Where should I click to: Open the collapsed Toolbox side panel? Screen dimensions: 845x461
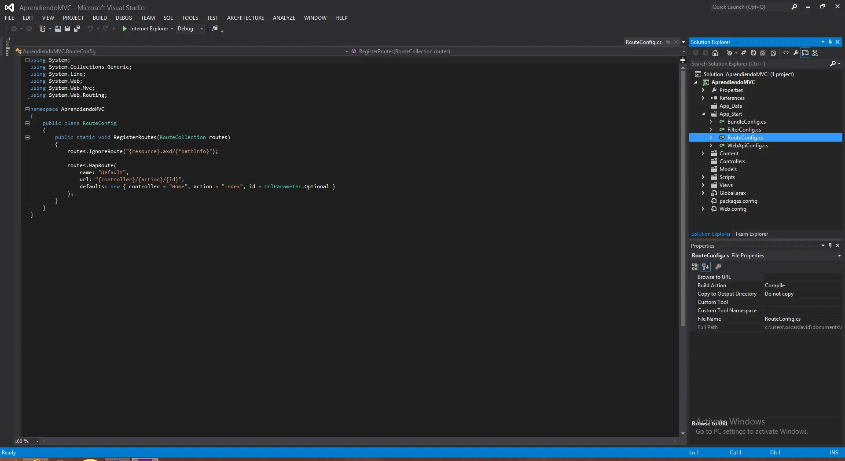point(7,47)
